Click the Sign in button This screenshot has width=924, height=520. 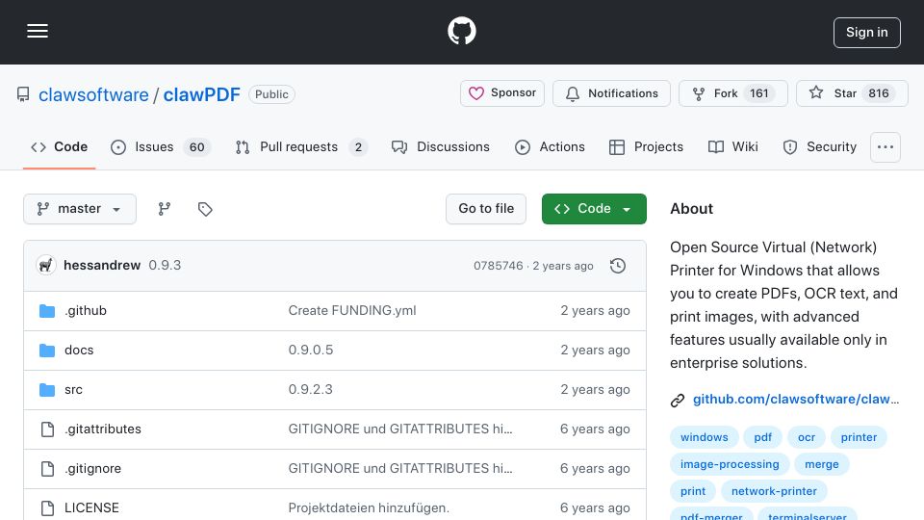pyautogui.click(x=867, y=33)
